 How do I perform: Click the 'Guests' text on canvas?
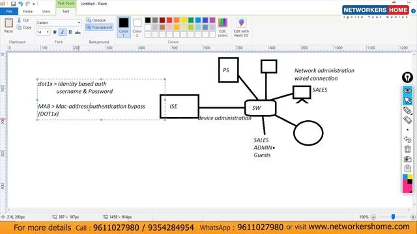[262, 155]
